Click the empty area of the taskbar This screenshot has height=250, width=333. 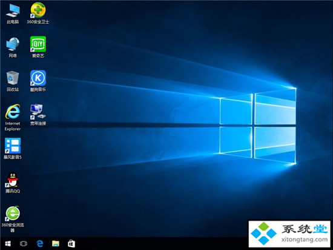point(162,243)
